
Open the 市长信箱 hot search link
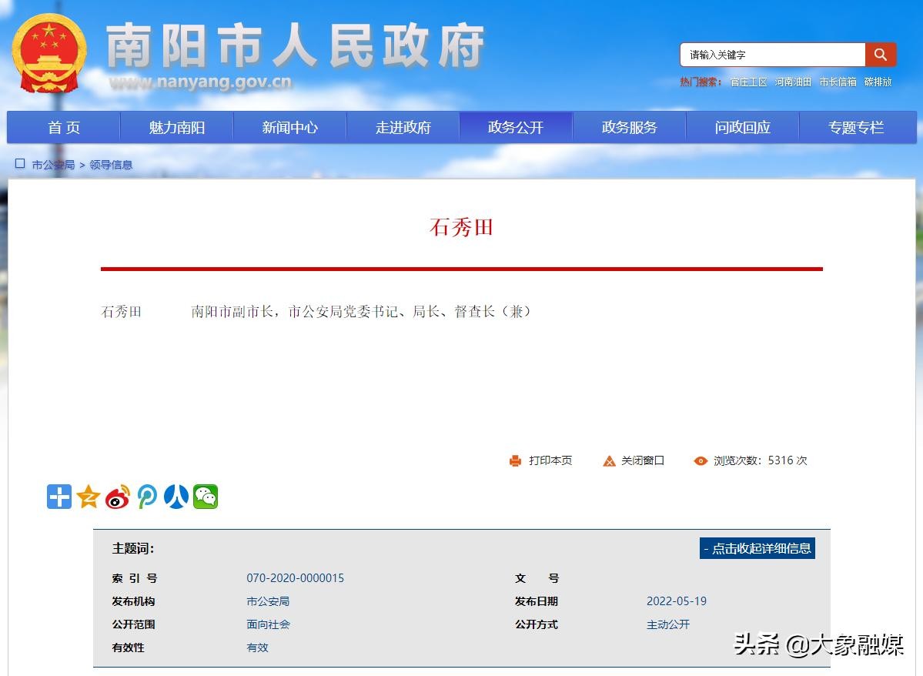coord(838,82)
